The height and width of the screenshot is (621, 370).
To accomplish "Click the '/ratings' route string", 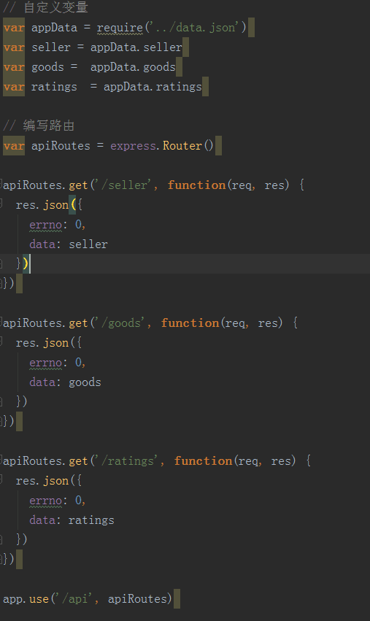I will click(128, 461).
